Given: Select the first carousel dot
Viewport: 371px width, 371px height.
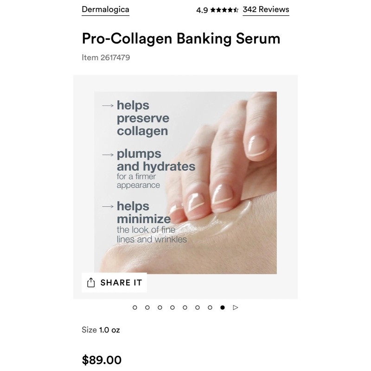Looking at the screenshot, I should coord(135,307).
